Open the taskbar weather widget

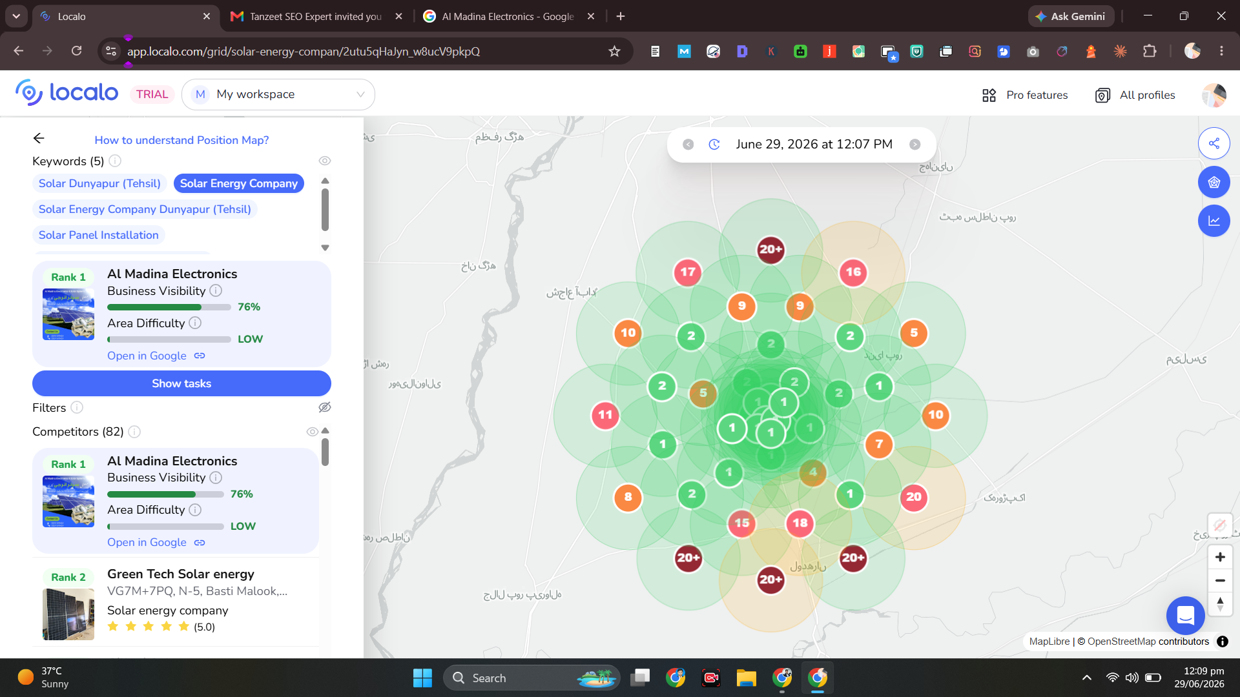44,678
